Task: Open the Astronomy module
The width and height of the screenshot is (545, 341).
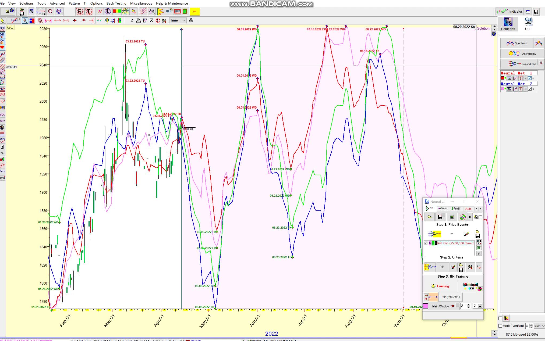Action: pos(522,54)
